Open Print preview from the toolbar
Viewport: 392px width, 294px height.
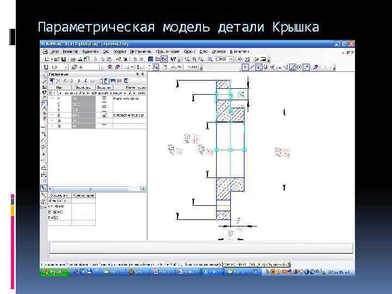[80, 59]
